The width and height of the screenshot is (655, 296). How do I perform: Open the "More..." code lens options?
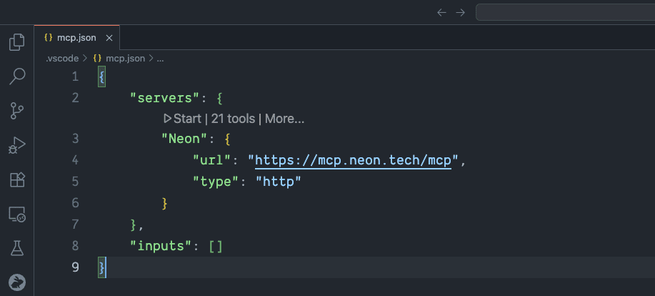pyautogui.click(x=284, y=119)
